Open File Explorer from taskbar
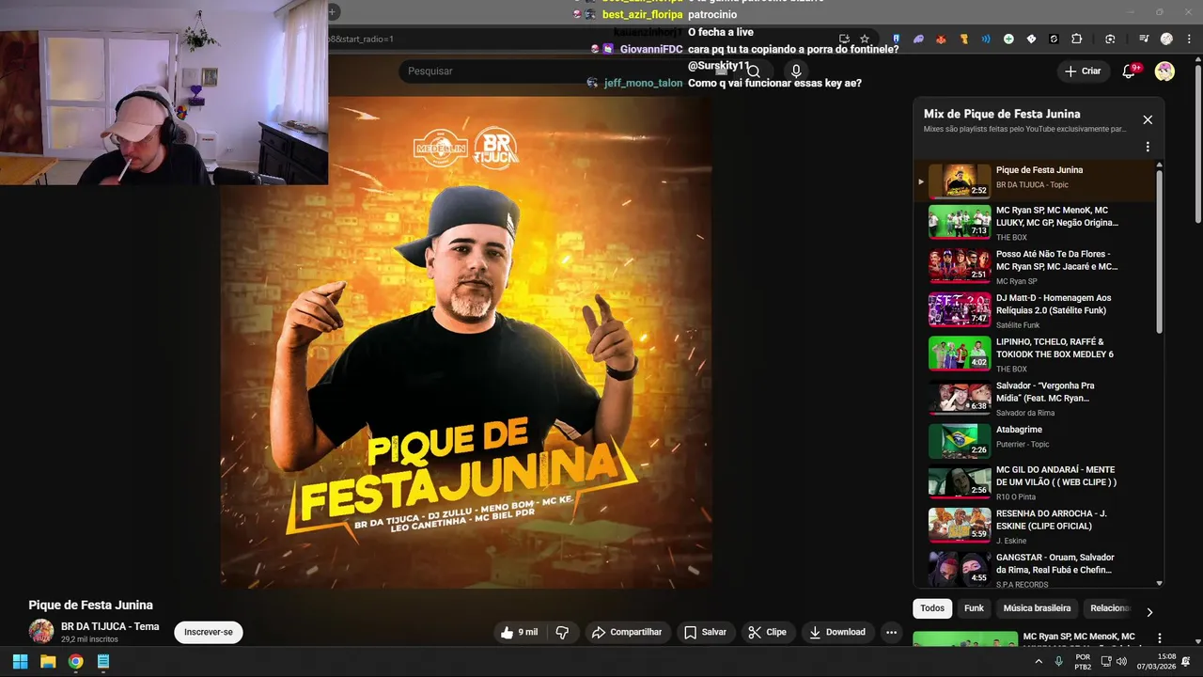1203x677 pixels. pyautogui.click(x=48, y=661)
